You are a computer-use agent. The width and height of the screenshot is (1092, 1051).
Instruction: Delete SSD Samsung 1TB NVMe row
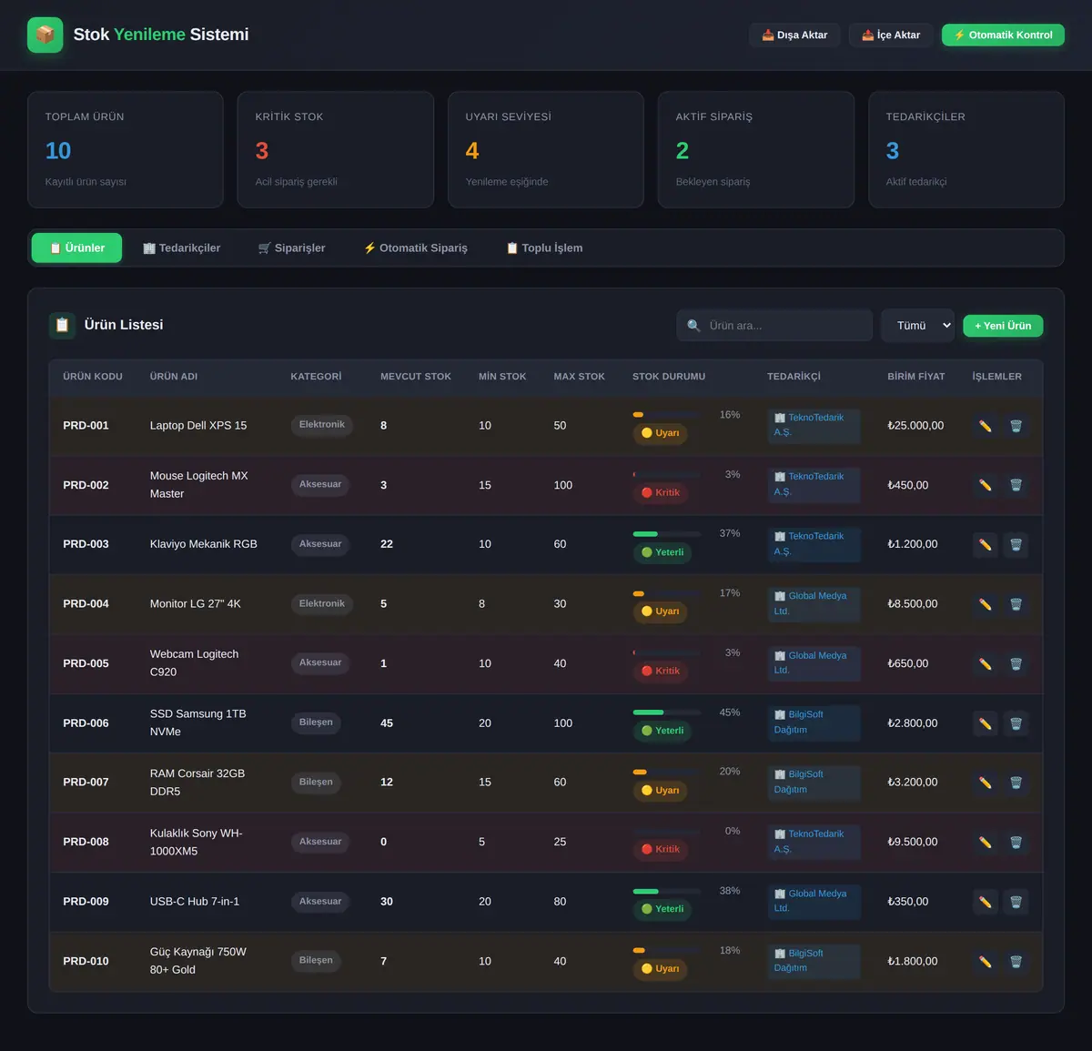click(1016, 723)
